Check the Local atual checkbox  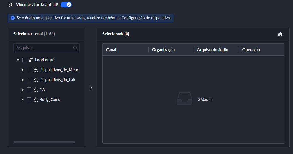coord(25,60)
